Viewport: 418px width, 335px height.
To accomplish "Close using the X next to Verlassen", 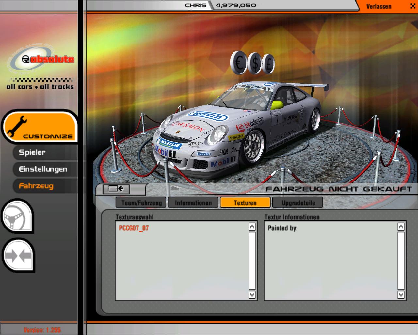I will pos(413,6).
